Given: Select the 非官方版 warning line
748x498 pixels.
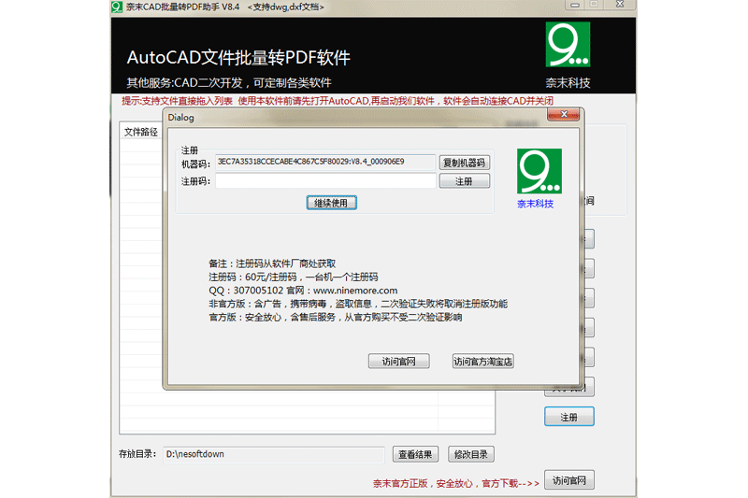Looking at the screenshot, I should 358,304.
